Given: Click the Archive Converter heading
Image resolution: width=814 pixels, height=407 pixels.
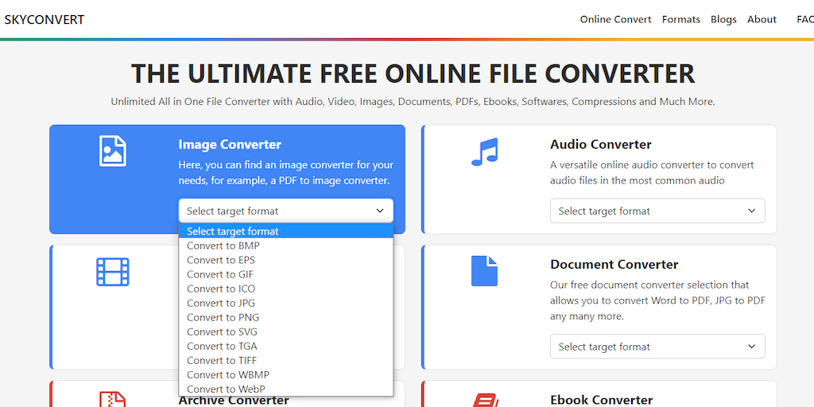Looking at the screenshot, I should pyautogui.click(x=234, y=401).
